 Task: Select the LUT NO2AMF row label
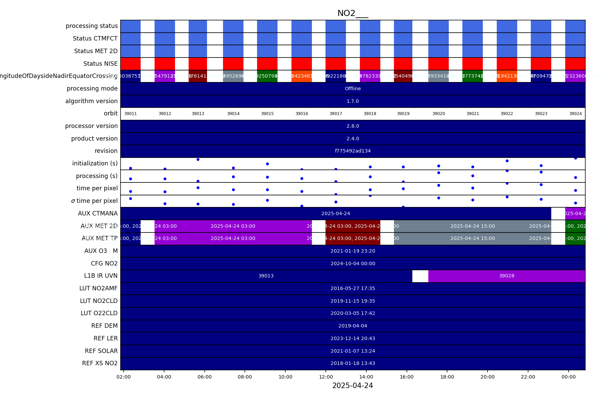(x=98, y=288)
